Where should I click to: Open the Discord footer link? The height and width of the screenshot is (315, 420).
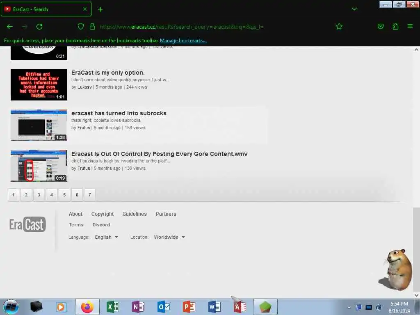click(x=101, y=225)
